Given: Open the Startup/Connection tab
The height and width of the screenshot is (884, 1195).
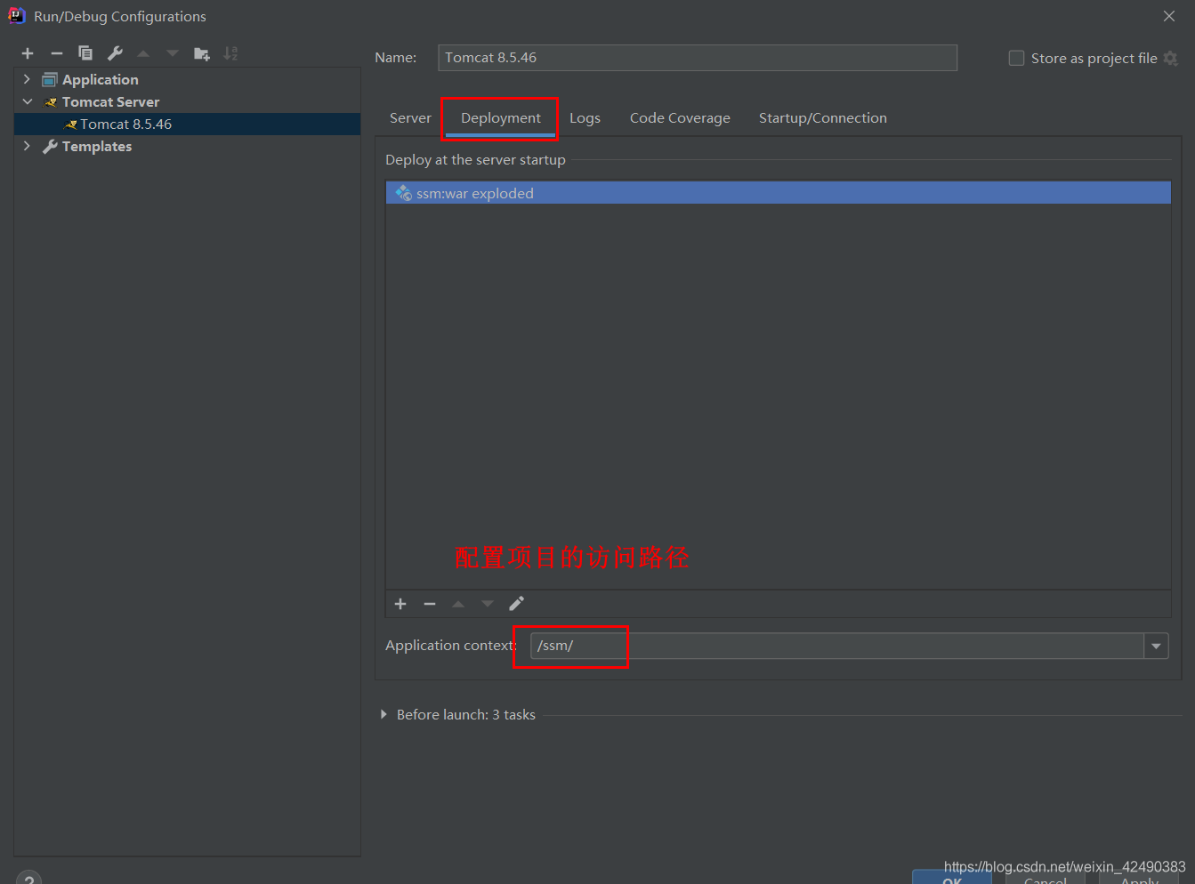Looking at the screenshot, I should [822, 117].
